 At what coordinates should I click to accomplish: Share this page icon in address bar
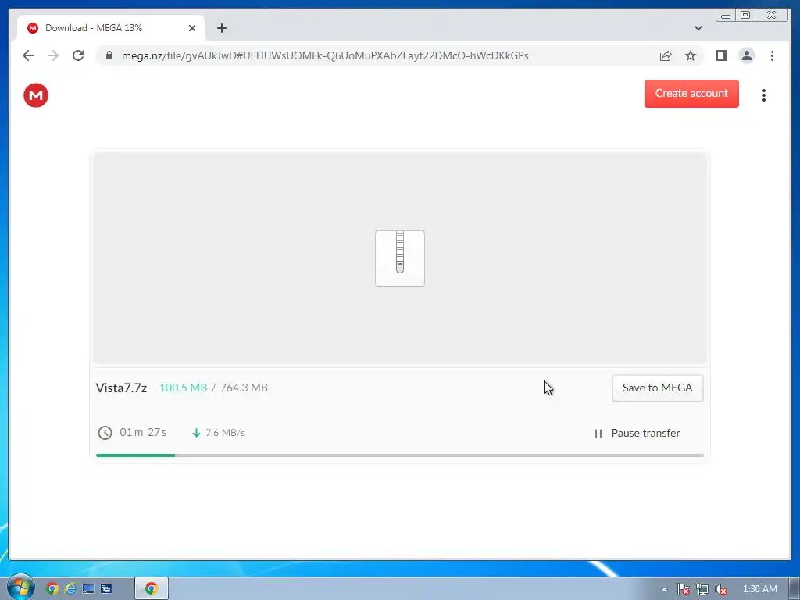pyautogui.click(x=666, y=55)
